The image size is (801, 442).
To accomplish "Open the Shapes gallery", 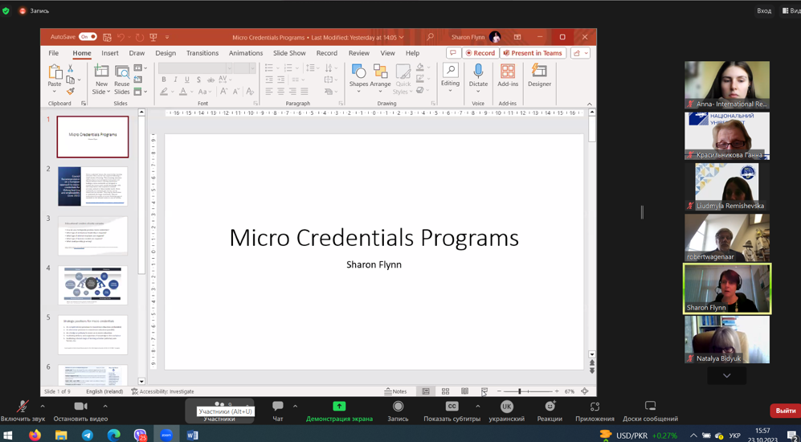I will tap(358, 73).
